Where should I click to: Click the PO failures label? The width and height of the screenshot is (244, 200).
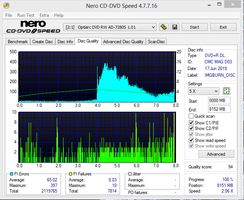[x=138, y=193]
